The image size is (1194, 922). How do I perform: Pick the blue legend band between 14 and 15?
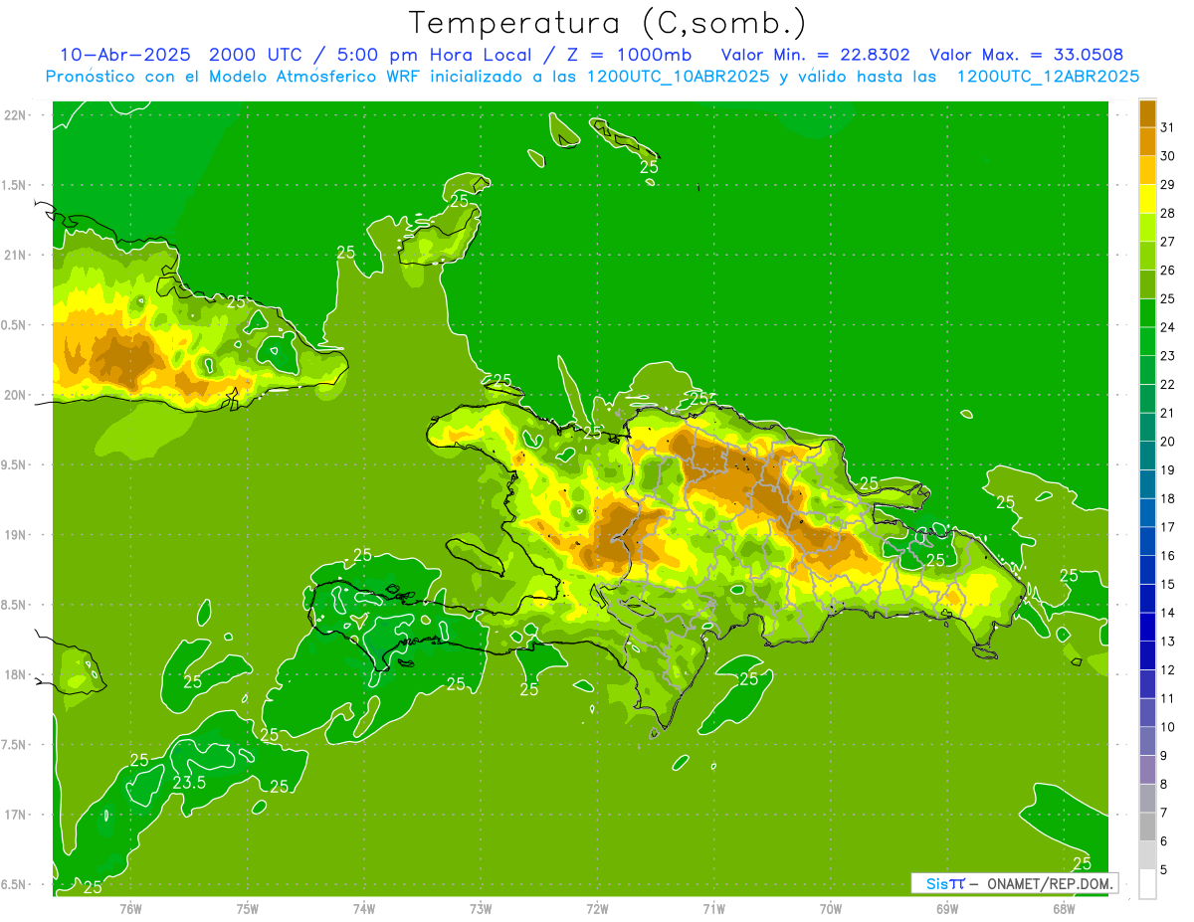click(1147, 598)
